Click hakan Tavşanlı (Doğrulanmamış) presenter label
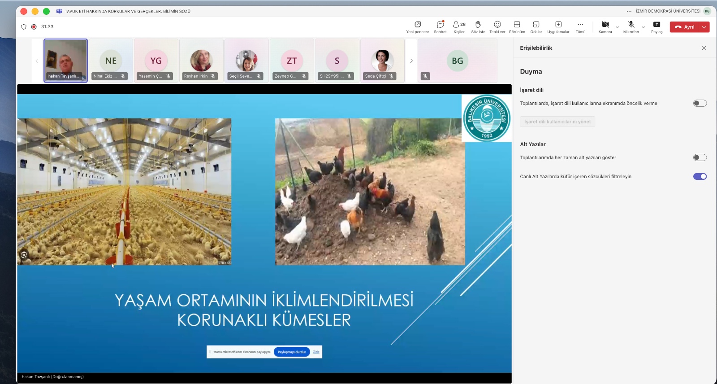This screenshot has height=384, width=717. [53, 377]
